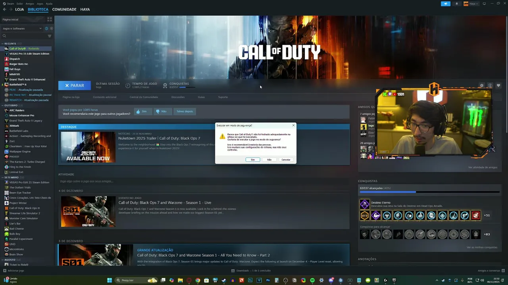Open the Nuketown 2025 Trailer thumbnail

pyautogui.click(x=88, y=147)
